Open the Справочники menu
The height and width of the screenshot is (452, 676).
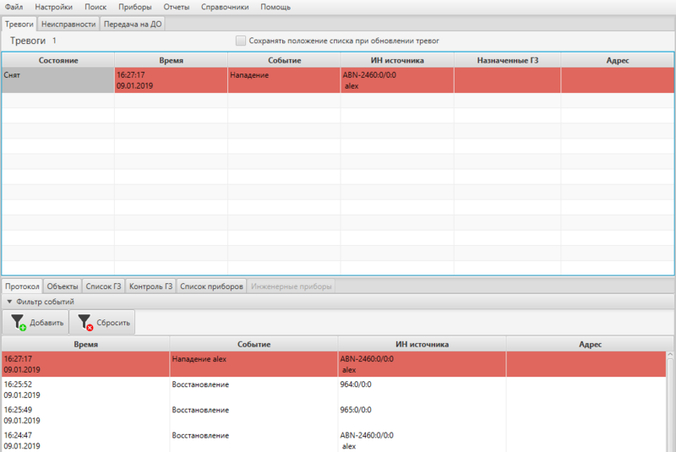coord(225,7)
